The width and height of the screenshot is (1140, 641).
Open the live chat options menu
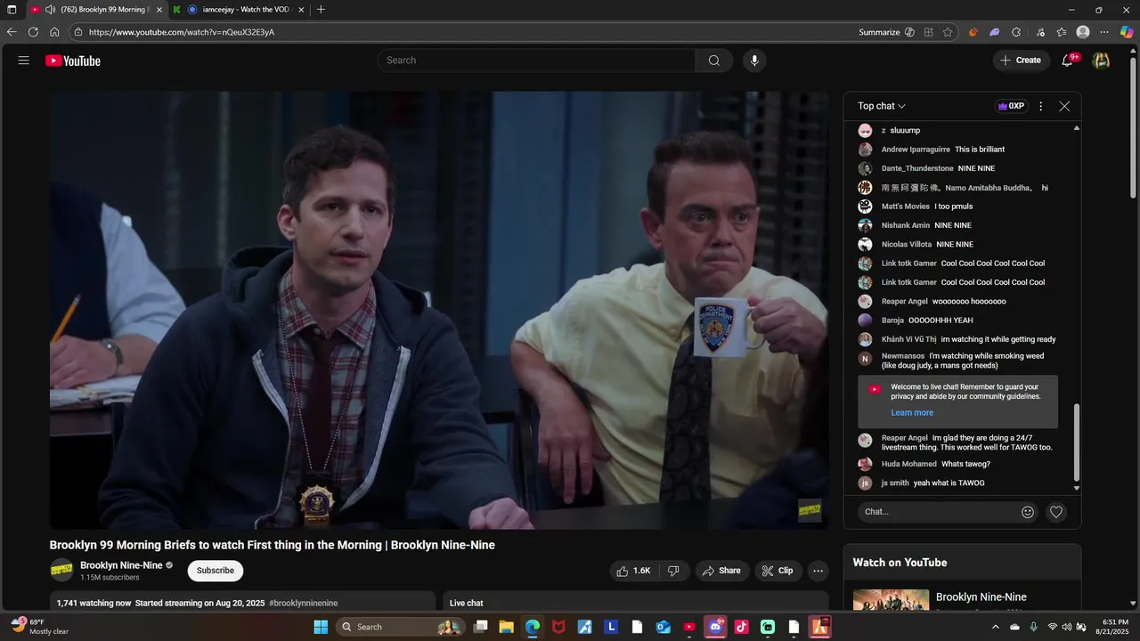tap(1040, 106)
